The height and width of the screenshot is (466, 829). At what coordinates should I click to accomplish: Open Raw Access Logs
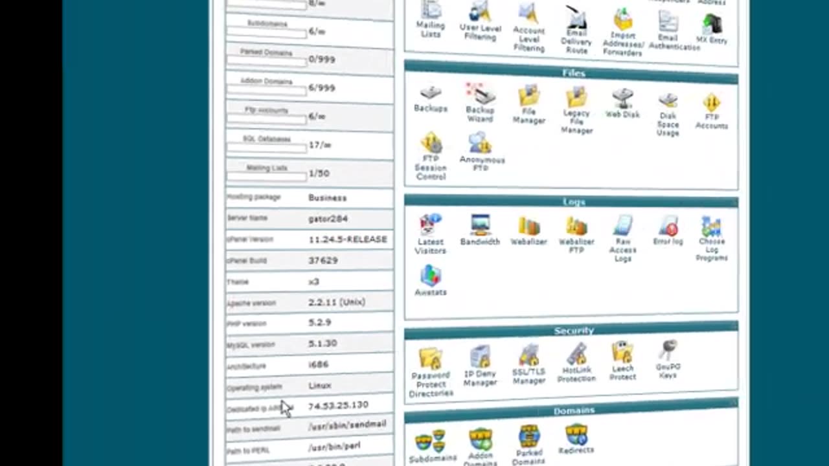pos(622,239)
